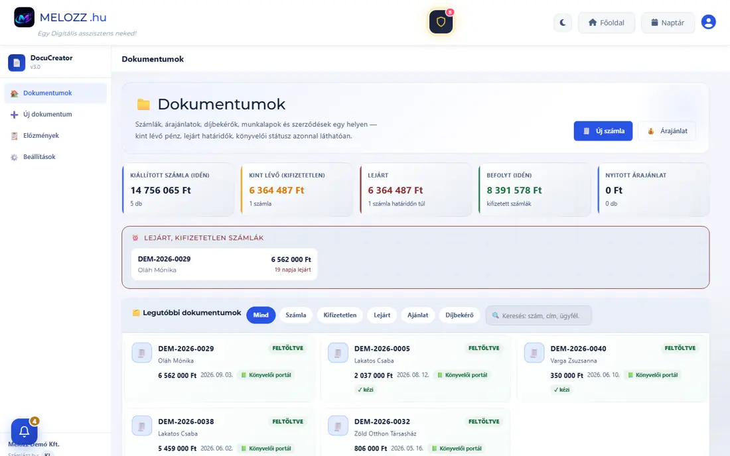The image size is (730, 456).
Task: Click Könyvelői portál tag on Varga Zsuzsanna card
Action: [653, 375]
